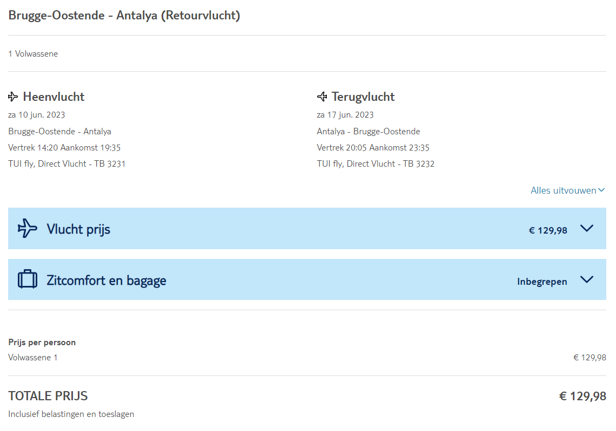Select the Terugvlucht heading
The height and width of the screenshot is (431, 616).
click(x=363, y=97)
